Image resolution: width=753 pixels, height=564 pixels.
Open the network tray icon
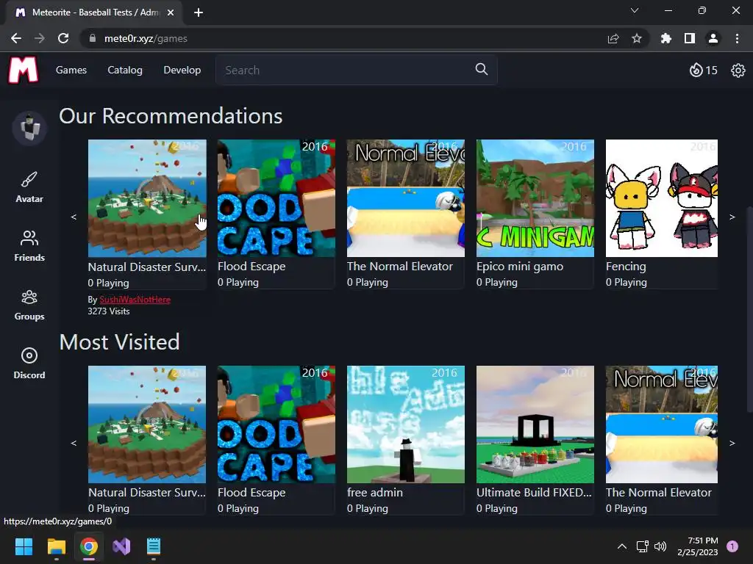click(x=642, y=546)
